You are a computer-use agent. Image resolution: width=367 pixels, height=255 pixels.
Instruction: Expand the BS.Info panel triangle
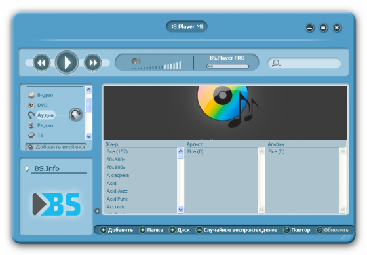pos(28,169)
